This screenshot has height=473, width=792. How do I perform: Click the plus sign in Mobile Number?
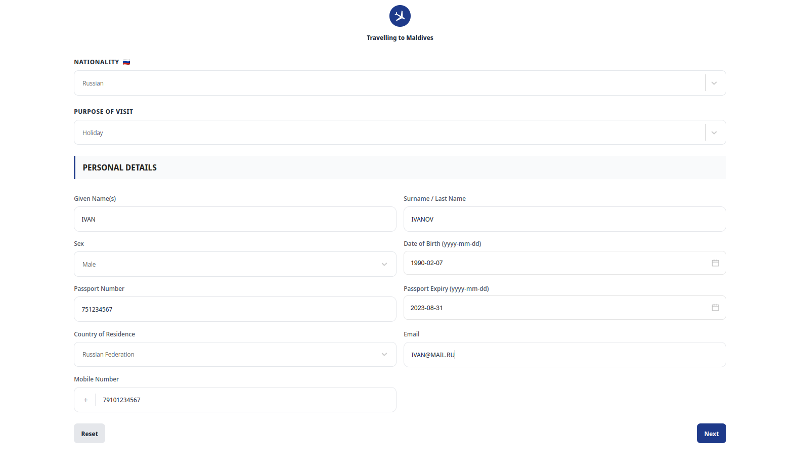(85, 400)
